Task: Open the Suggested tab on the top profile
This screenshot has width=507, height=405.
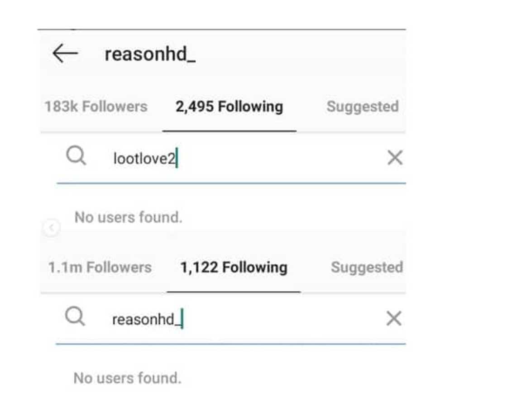Action: pos(362,106)
